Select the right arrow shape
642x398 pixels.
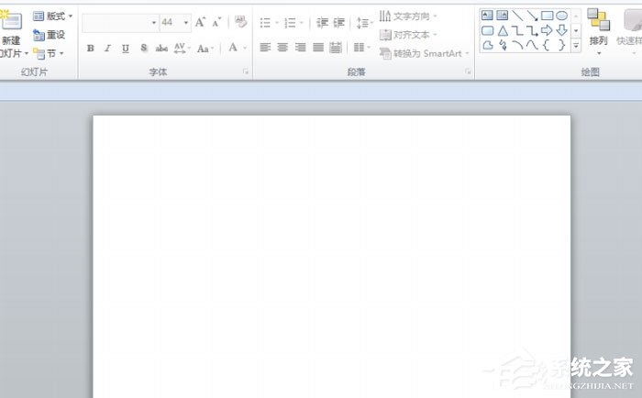coord(547,30)
